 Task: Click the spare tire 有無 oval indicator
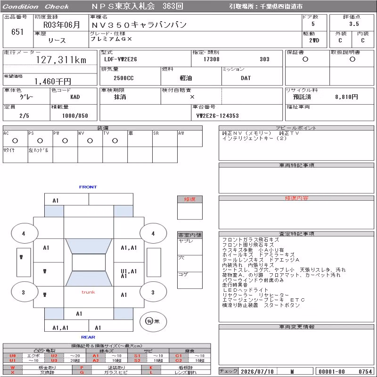pyautogui.click(x=153, y=321)
